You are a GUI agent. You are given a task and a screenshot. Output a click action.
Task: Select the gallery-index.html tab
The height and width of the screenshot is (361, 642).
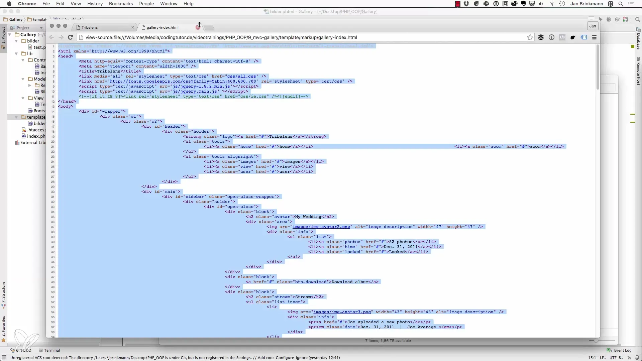pos(167,27)
